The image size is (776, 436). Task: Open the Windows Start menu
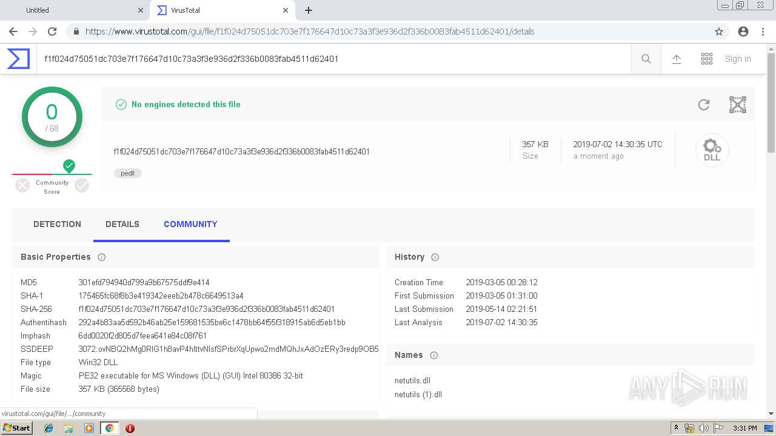click(x=17, y=428)
